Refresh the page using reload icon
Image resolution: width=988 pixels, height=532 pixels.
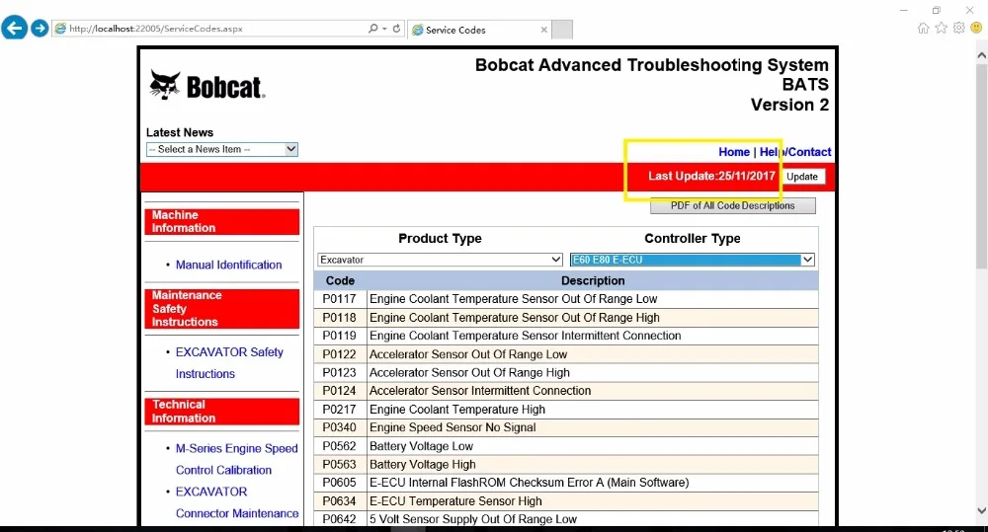click(396, 29)
